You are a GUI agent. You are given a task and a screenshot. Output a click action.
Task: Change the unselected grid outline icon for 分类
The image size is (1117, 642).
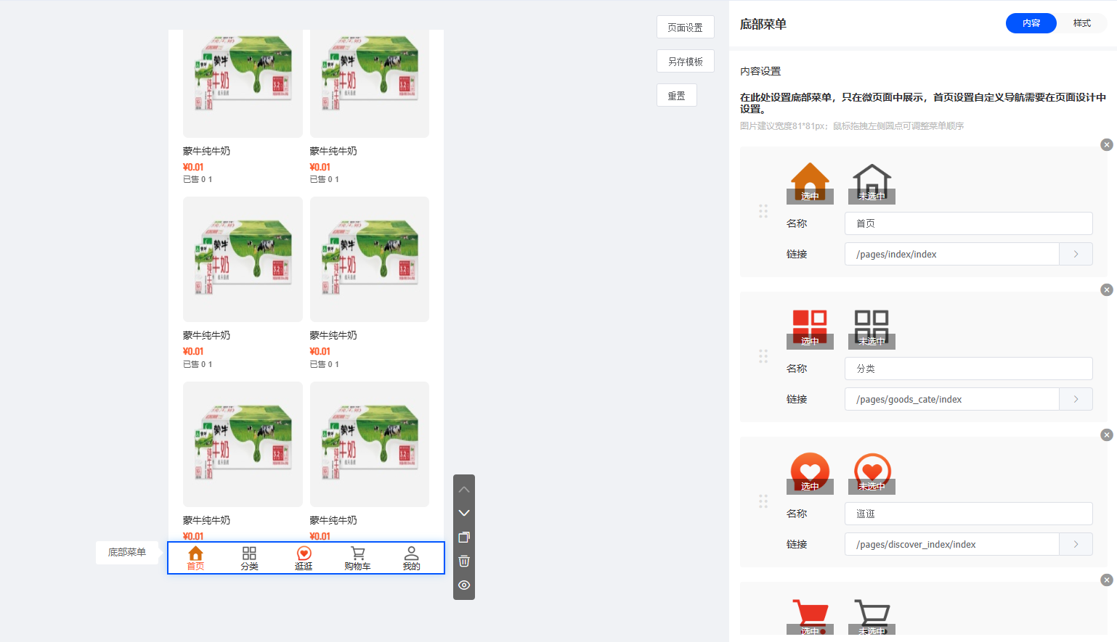coord(872,328)
